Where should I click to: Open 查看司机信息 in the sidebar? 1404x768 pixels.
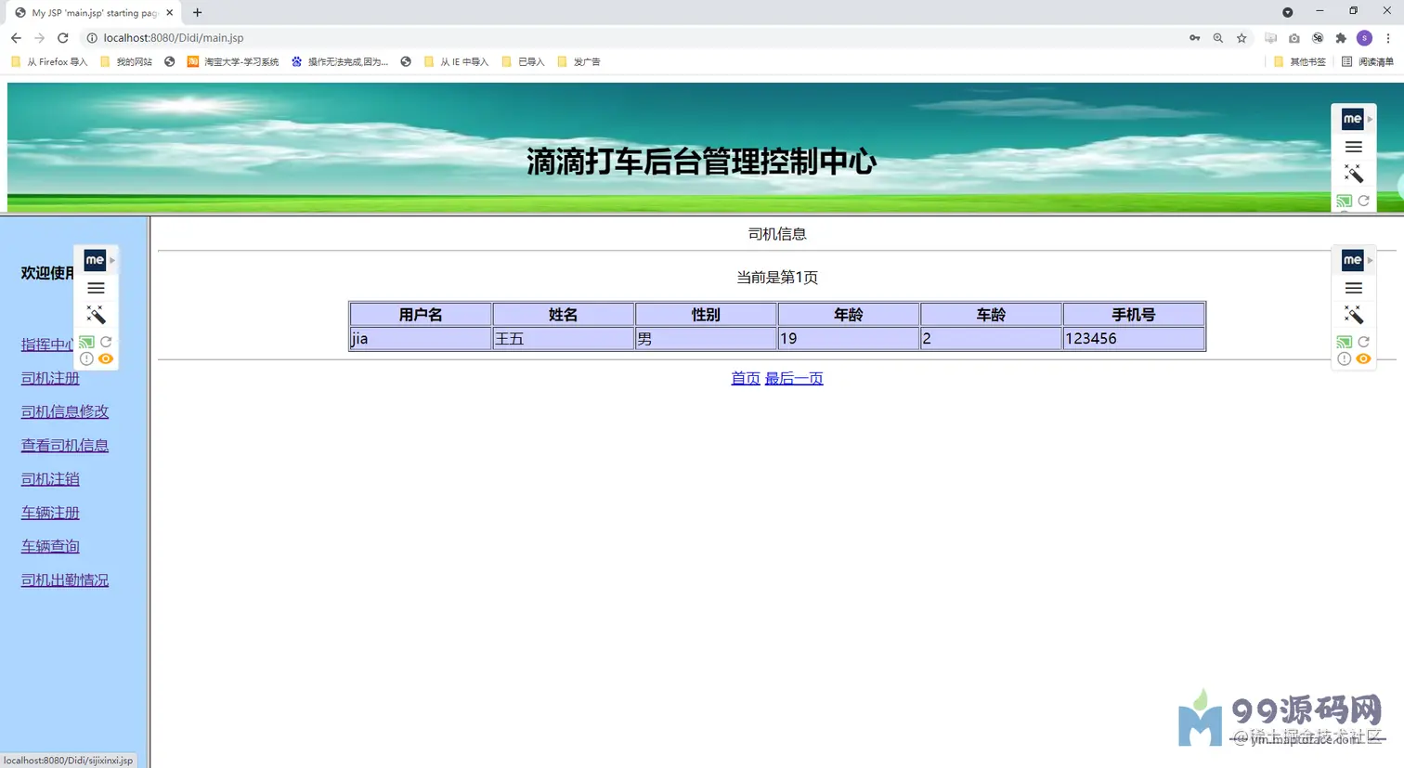(65, 445)
